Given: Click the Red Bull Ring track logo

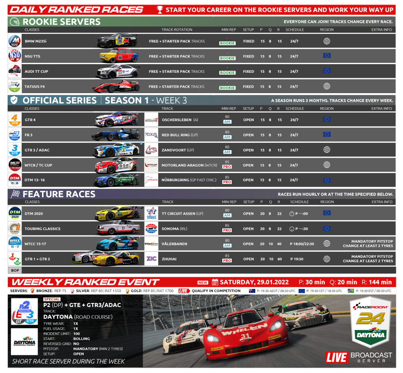Looking at the screenshot, I should pyautogui.click(x=151, y=135).
